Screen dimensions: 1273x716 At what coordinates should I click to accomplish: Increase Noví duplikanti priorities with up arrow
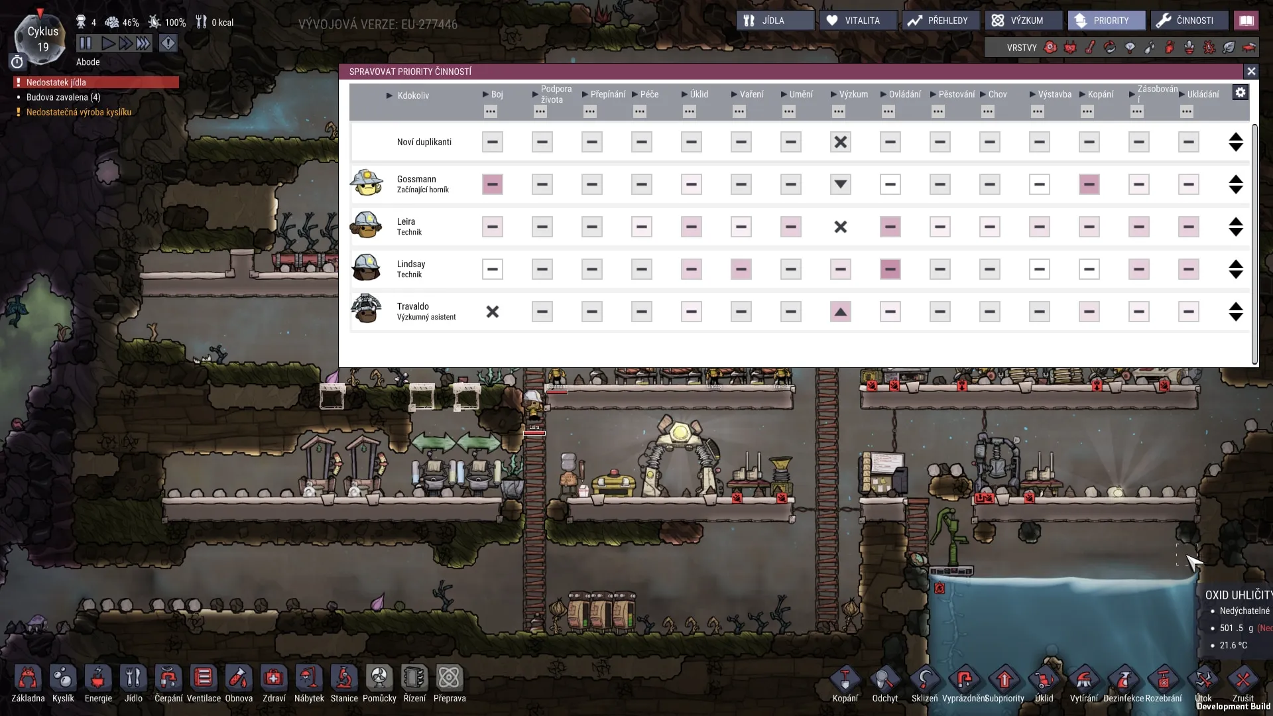(1236, 137)
